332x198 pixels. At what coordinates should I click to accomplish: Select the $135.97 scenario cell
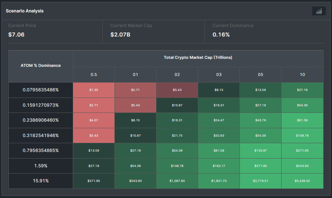tap(260, 151)
